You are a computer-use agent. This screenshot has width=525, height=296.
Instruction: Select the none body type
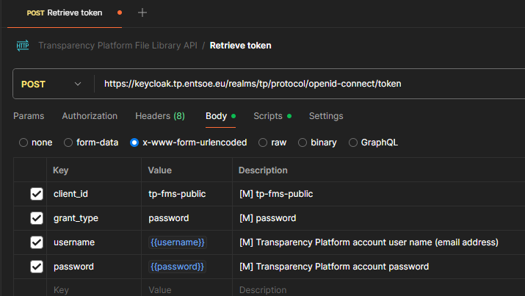pyautogui.click(x=23, y=142)
